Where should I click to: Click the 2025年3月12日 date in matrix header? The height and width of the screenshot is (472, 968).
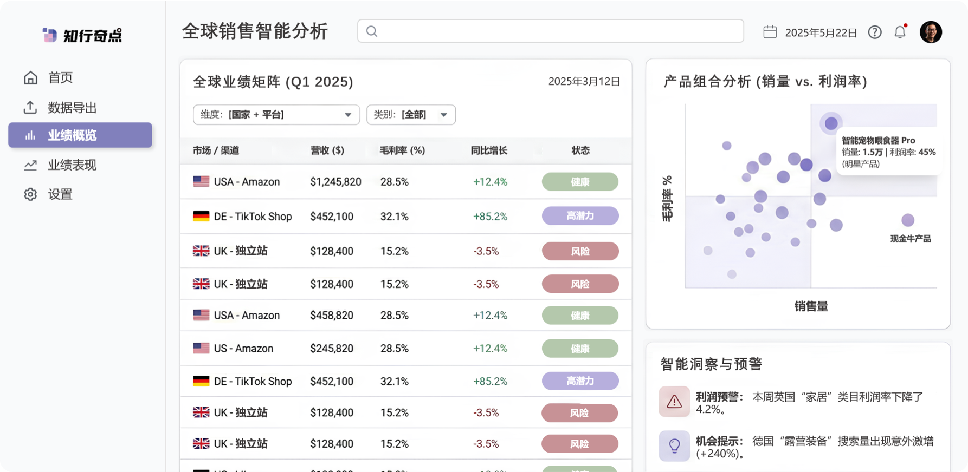tap(584, 81)
